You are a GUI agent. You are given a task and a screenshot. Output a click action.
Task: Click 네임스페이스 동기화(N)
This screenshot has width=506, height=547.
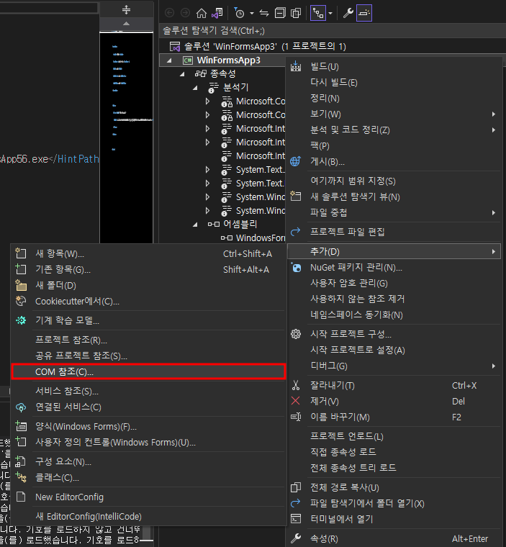[x=394, y=315]
